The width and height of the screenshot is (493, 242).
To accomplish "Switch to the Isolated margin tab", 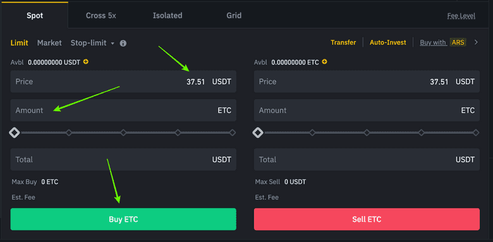I will (167, 15).
